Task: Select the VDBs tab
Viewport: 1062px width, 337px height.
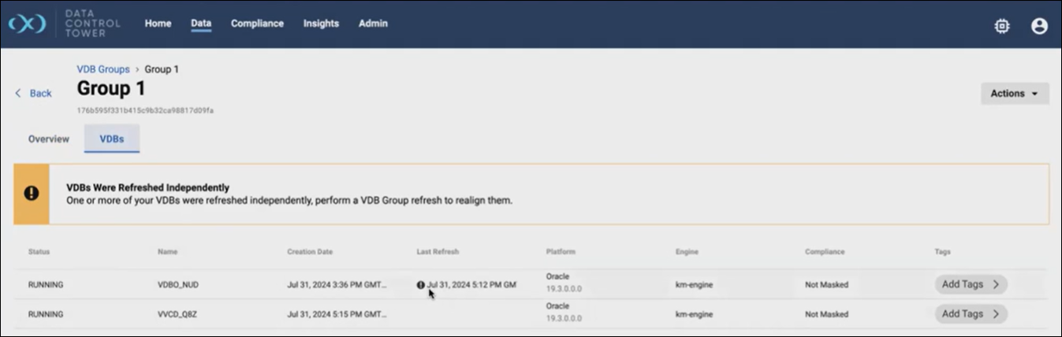Action: 111,139
